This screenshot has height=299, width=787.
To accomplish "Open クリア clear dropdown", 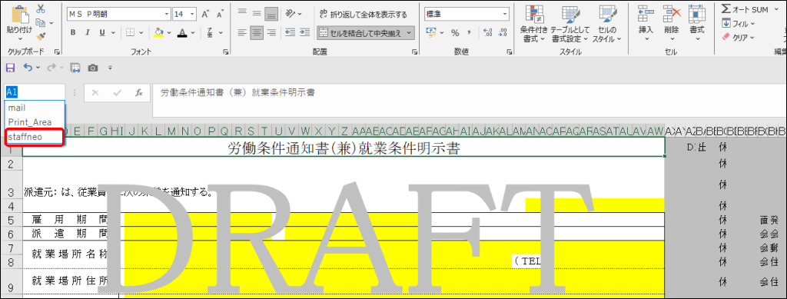I will [x=738, y=37].
